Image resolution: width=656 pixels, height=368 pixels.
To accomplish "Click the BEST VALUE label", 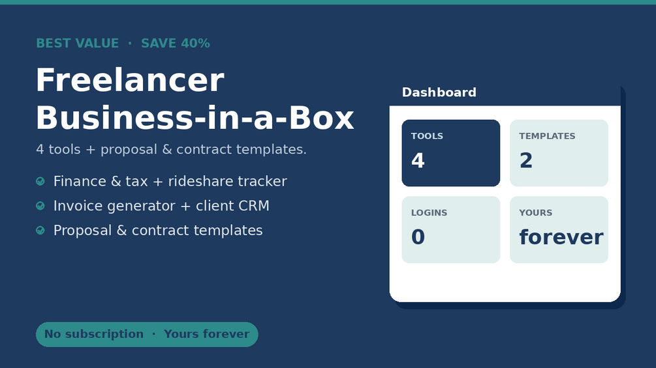I will pyautogui.click(x=78, y=44).
